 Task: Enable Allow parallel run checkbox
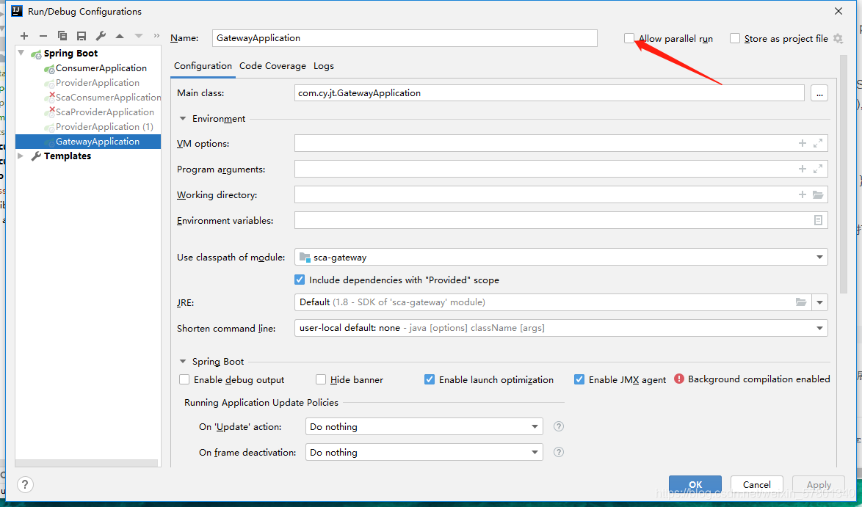(629, 38)
